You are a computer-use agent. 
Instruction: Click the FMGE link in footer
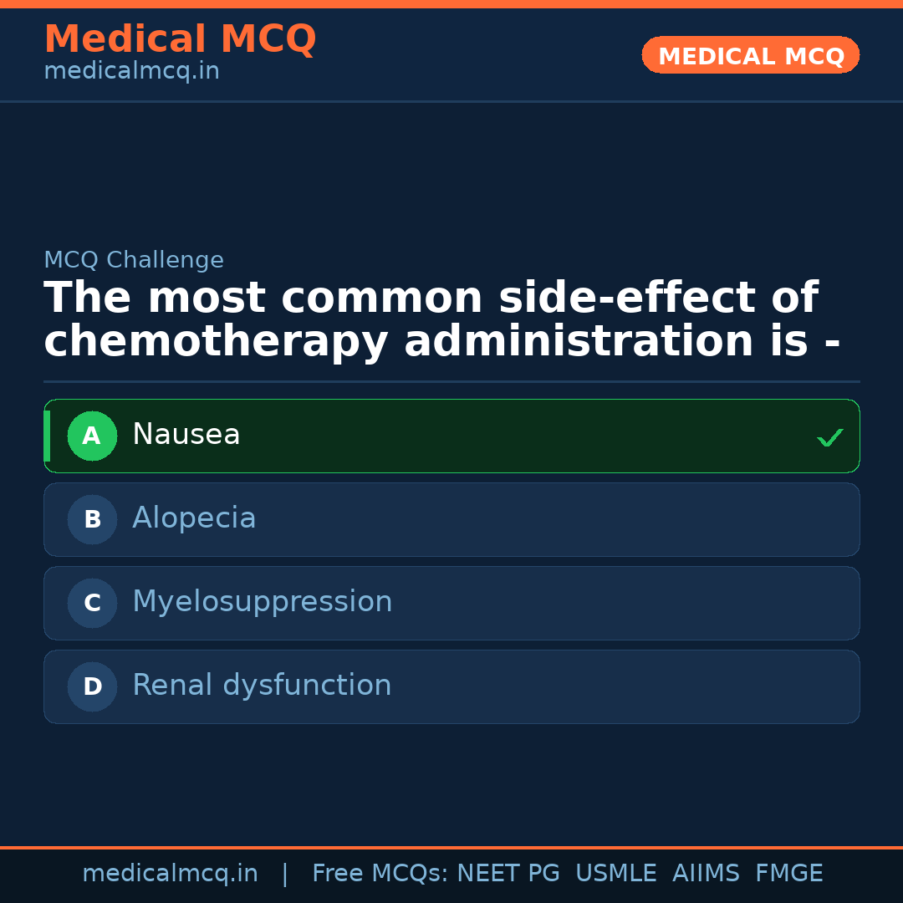788,872
